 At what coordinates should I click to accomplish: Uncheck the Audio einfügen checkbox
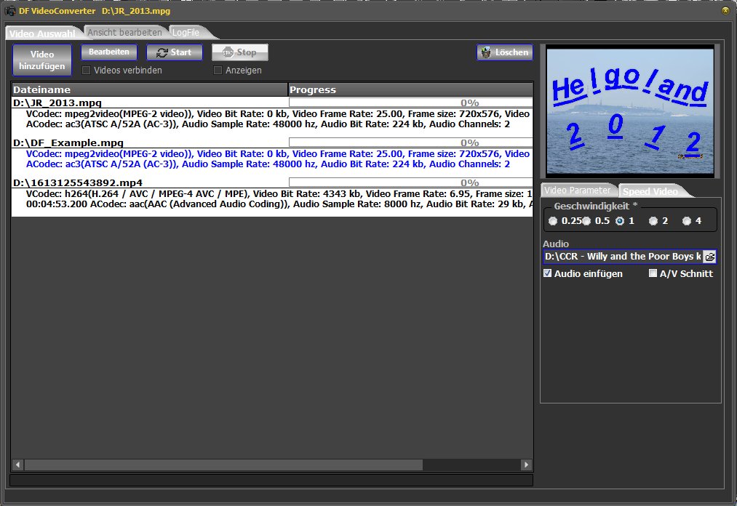(x=548, y=274)
